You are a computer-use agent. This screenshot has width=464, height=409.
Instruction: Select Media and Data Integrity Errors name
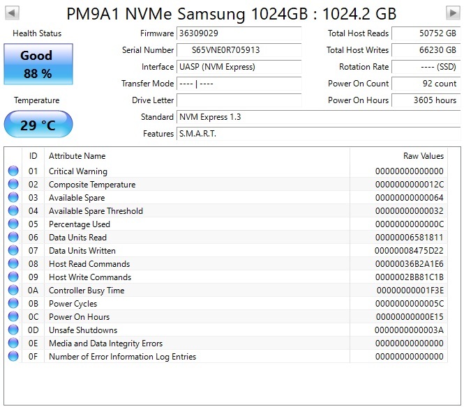coord(105,344)
